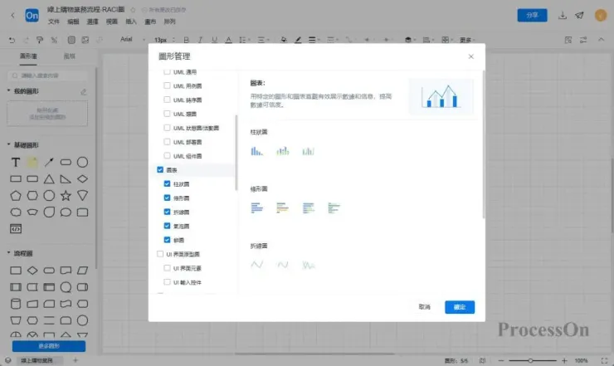Select the pentagon shape in basic shapes
Image resolution: width=614 pixels, height=366 pixels.
[x=16, y=196]
